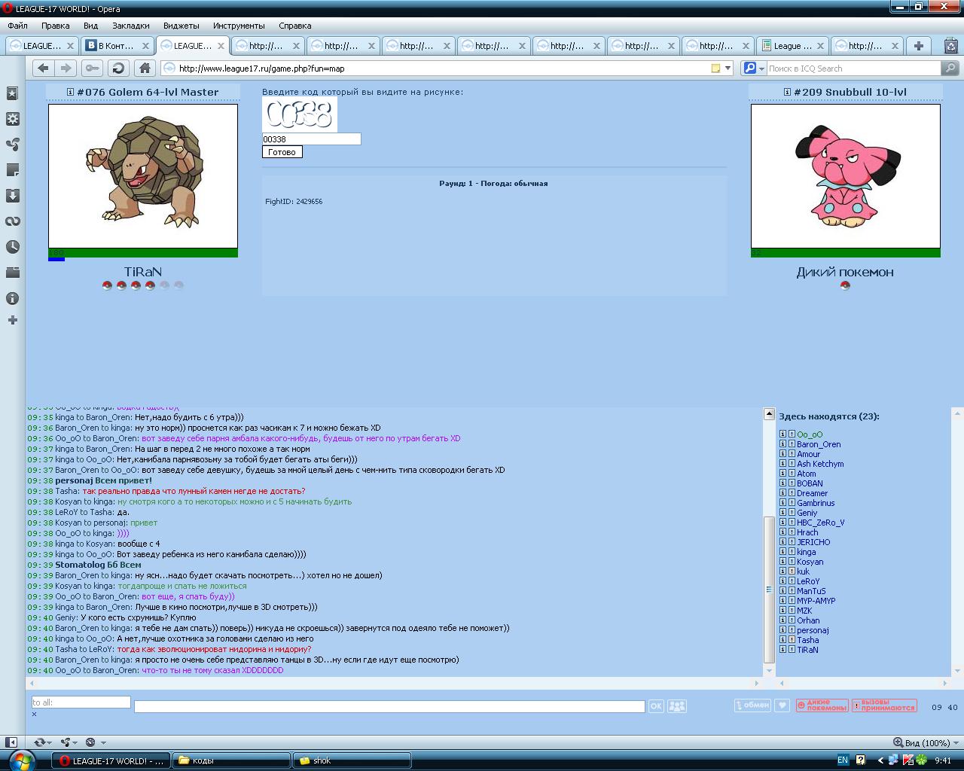This screenshot has height=771, width=964.
Task: Open the Opera Bookmarks panel star icon
Action: click(13, 93)
